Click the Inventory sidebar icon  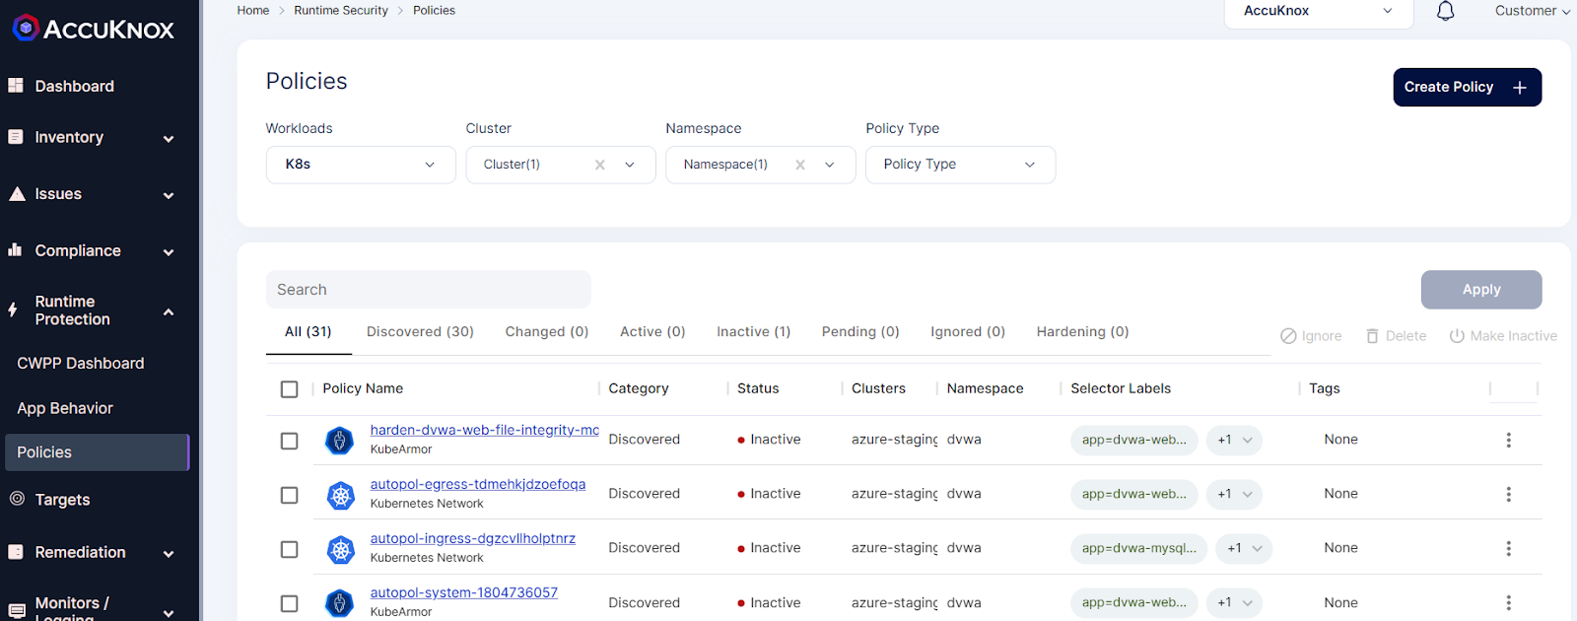click(x=16, y=137)
